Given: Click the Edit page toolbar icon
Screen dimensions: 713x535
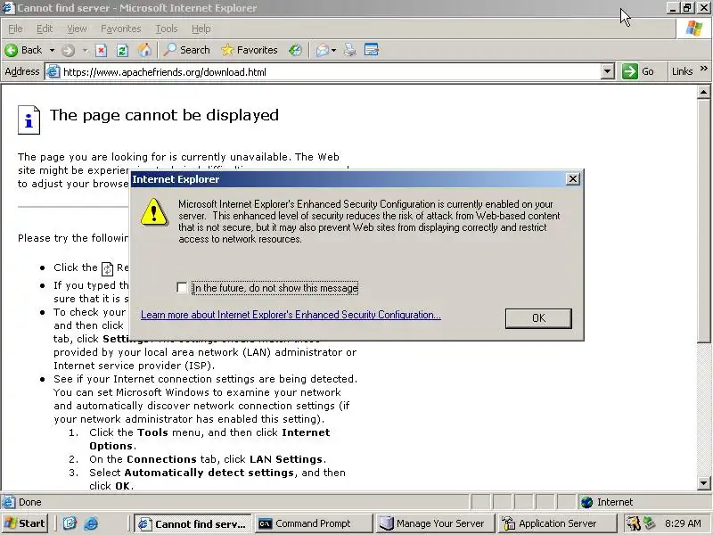Looking at the screenshot, I should pyautogui.click(x=372, y=50).
